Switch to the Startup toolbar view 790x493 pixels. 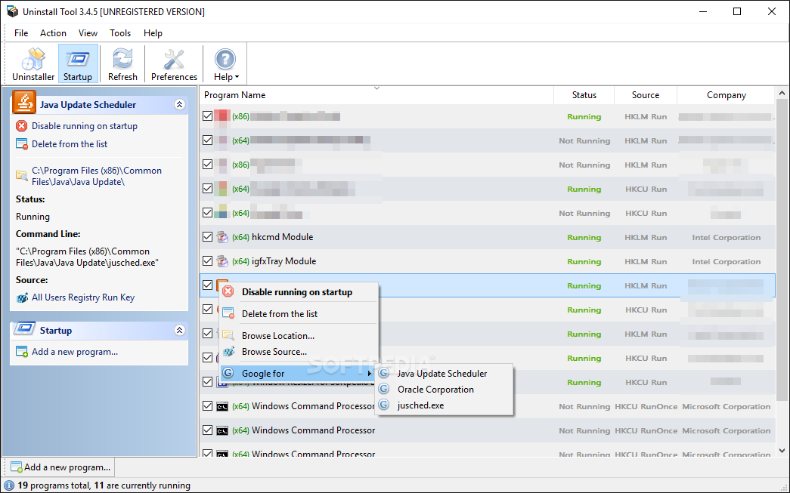[78, 64]
